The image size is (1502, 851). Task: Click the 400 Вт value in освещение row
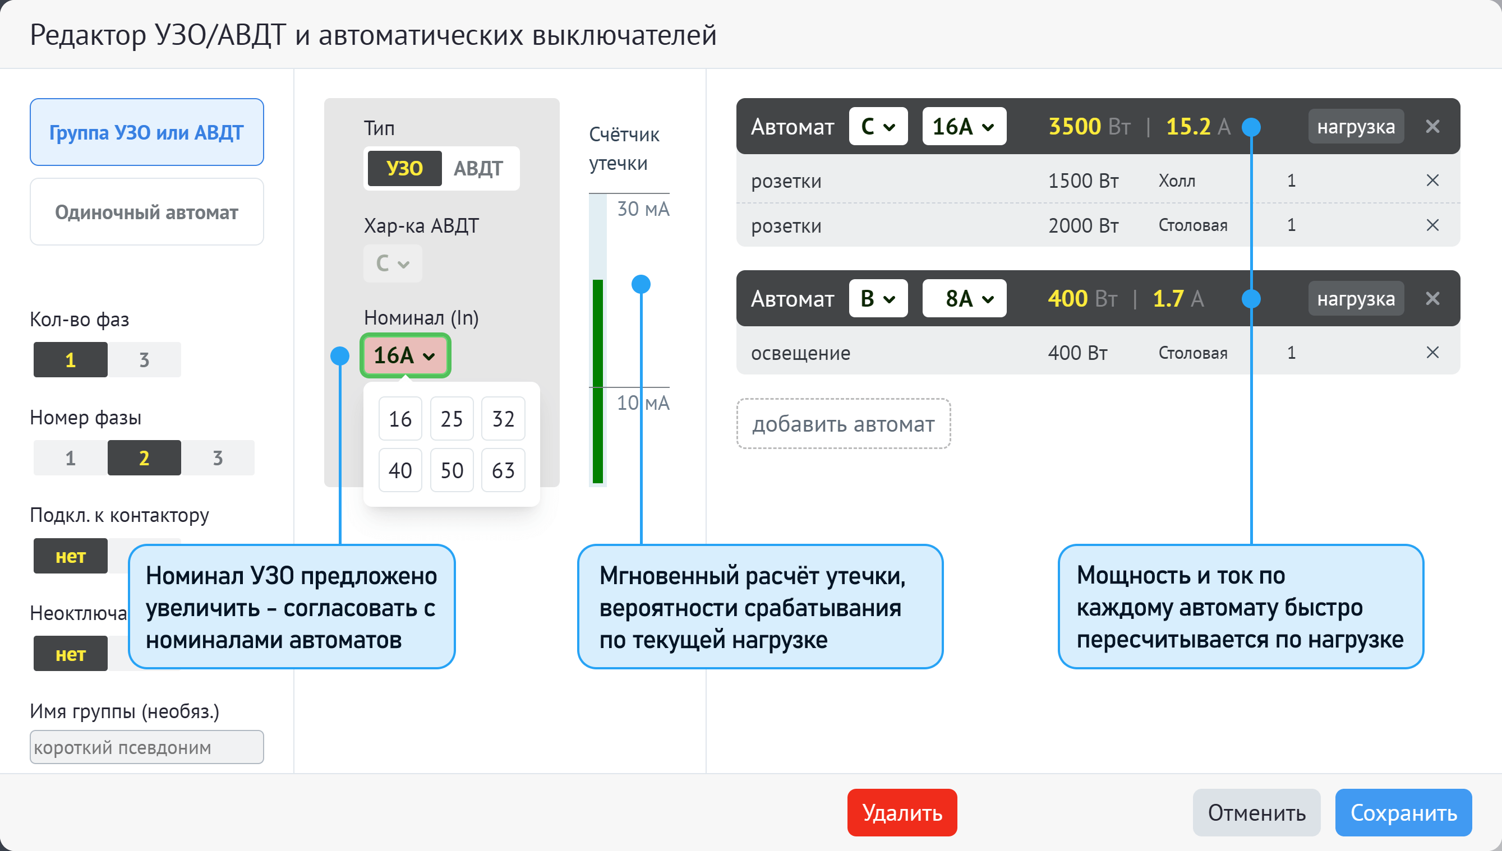click(x=1077, y=353)
